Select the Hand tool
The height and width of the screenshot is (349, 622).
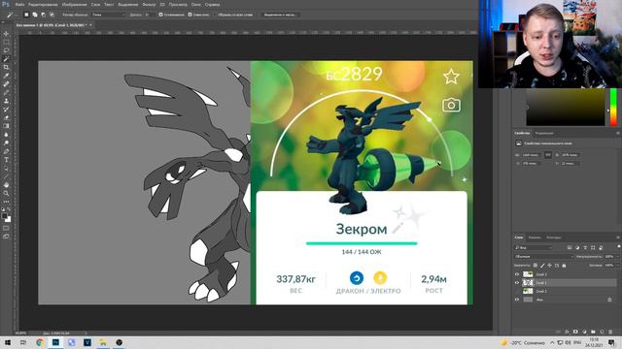pyautogui.click(x=6, y=185)
